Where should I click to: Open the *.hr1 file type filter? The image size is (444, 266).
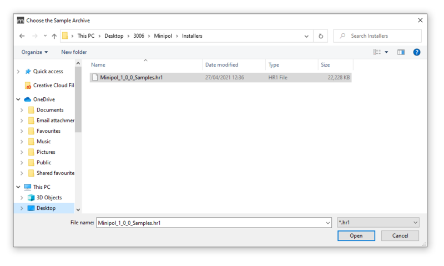[378, 223]
